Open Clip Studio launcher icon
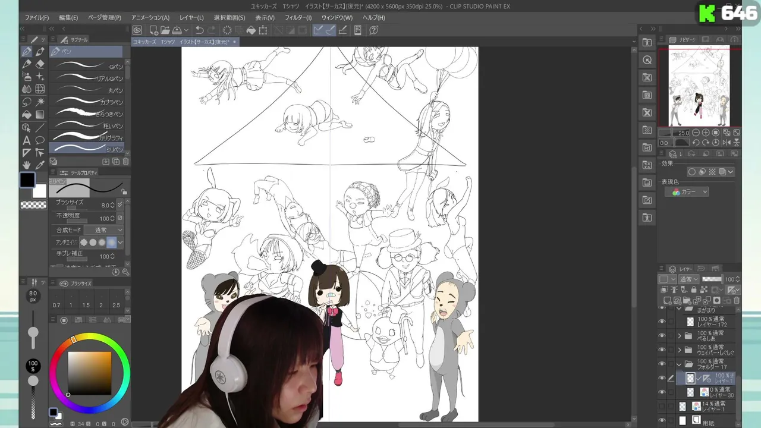761x428 pixels. coord(137,30)
